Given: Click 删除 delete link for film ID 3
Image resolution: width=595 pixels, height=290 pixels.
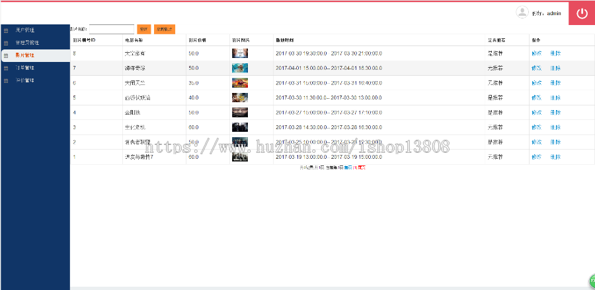Looking at the screenshot, I should tap(555, 127).
